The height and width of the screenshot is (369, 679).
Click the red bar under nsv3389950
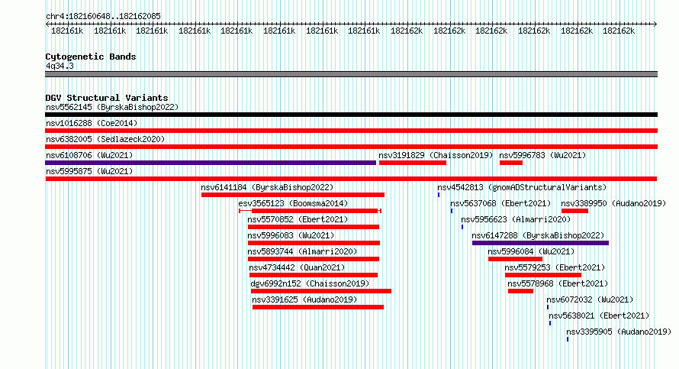click(x=575, y=211)
